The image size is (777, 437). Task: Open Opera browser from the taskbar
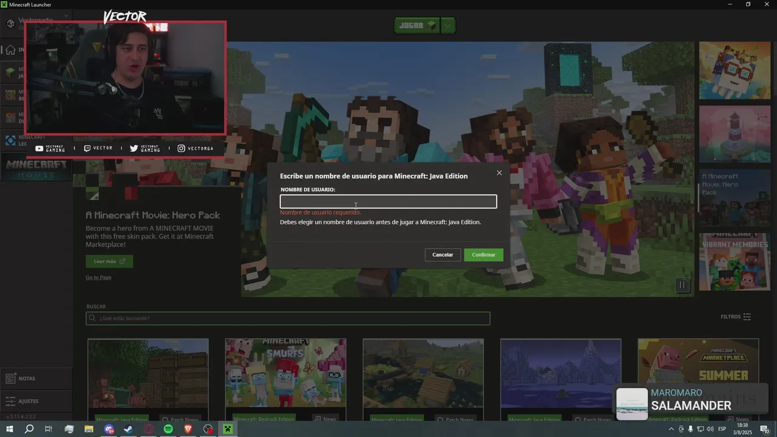(x=149, y=429)
